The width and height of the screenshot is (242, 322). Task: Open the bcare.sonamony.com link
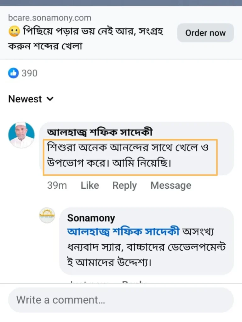tap(49, 18)
